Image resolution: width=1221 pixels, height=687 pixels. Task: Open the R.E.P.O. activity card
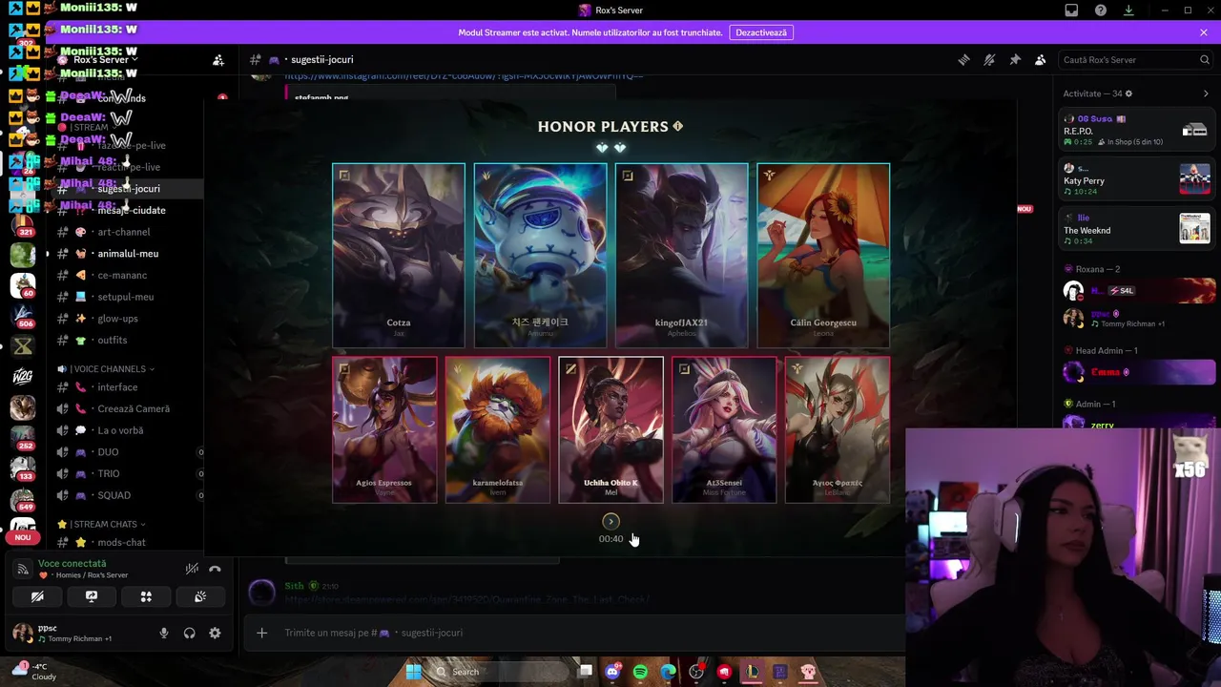(x=1139, y=130)
